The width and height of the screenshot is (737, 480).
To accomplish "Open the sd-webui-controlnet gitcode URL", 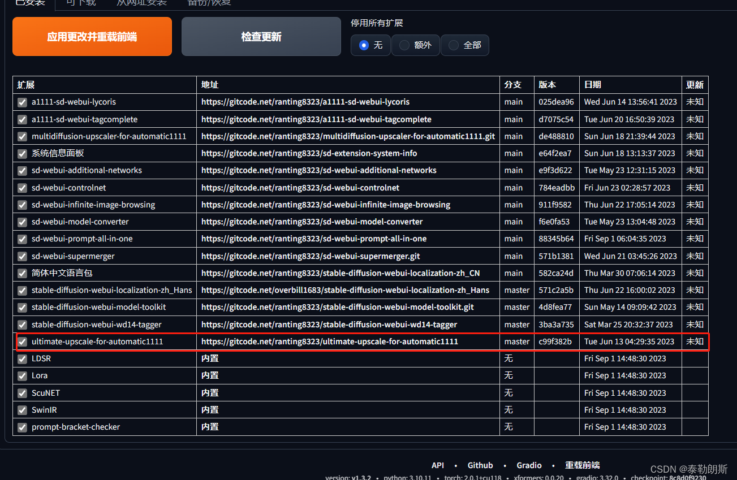I will 300,188.
